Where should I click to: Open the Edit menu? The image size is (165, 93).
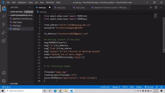14,2
